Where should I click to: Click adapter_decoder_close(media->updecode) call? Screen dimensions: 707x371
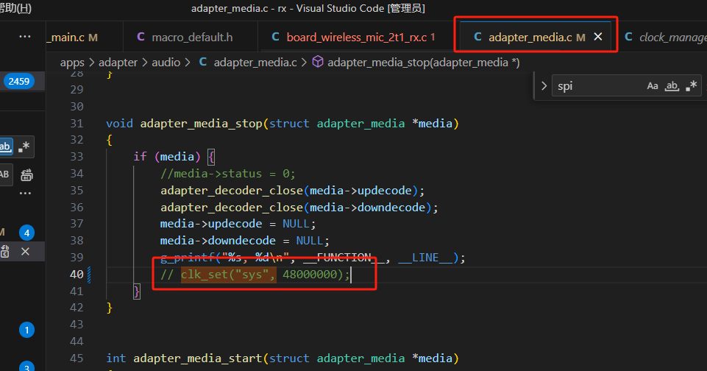(x=292, y=191)
